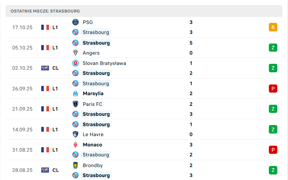Click the CL competition icon on 02.10.25

tap(45, 68)
